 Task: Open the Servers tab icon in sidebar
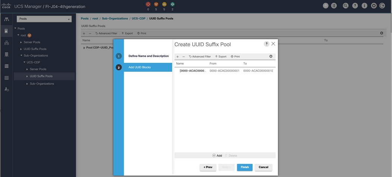(6, 31)
